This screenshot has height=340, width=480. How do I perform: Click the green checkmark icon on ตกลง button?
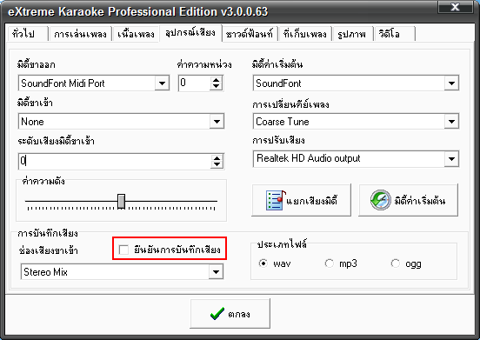click(217, 314)
